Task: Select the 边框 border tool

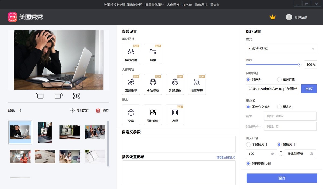Action: coord(175,115)
